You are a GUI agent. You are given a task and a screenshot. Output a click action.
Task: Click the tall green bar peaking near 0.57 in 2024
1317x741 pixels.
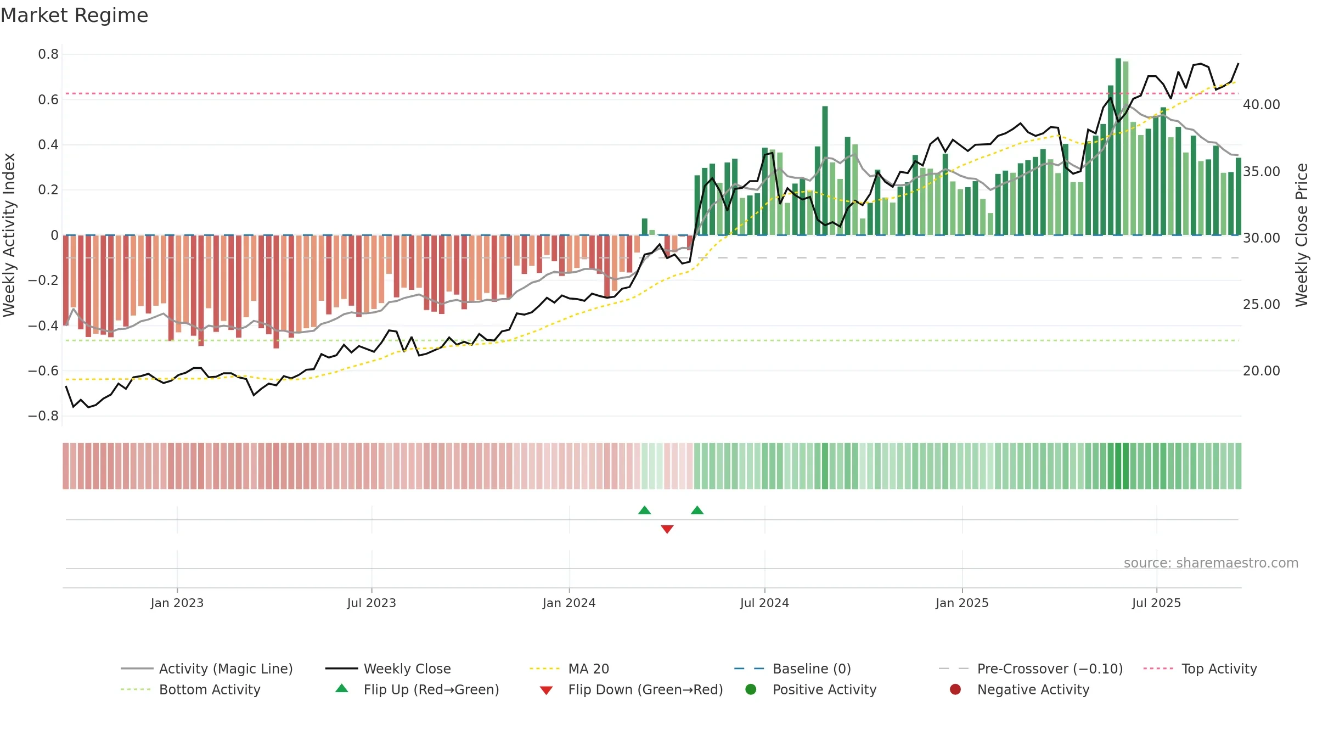(x=825, y=171)
